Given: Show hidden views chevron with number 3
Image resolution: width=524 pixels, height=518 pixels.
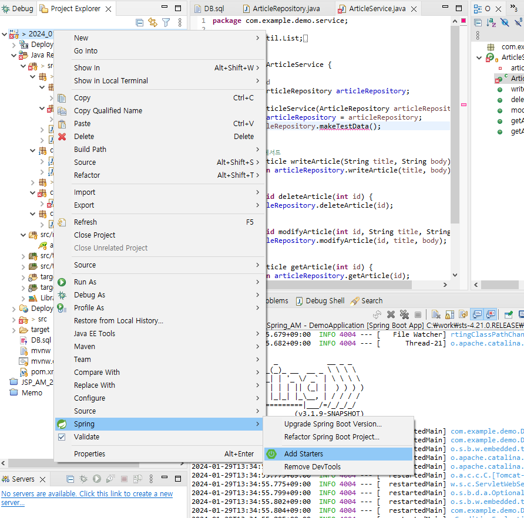Looking at the screenshot, I should (513, 8).
